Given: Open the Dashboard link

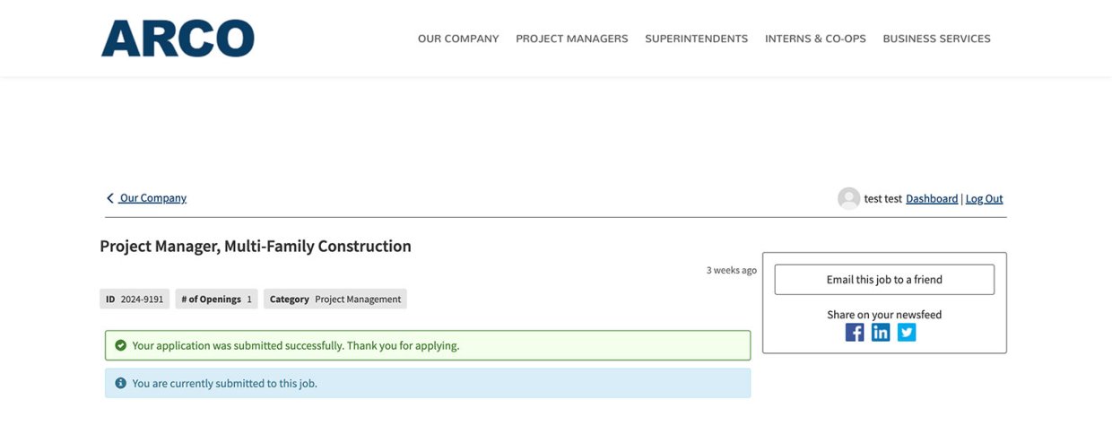Looking at the screenshot, I should (x=931, y=199).
